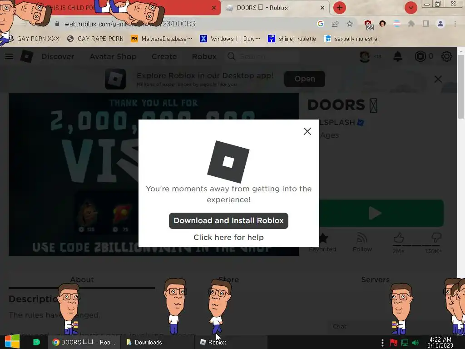Open Roblox notifications bell
Image resolution: width=465 pixels, height=349 pixels.
pyautogui.click(x=398, y=56)
